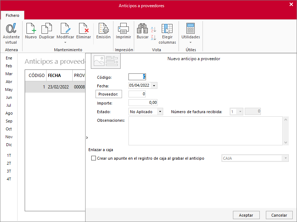Expand the Utilidades dropdown arrow
297x222 pixels.
click(x=191, y=43)
